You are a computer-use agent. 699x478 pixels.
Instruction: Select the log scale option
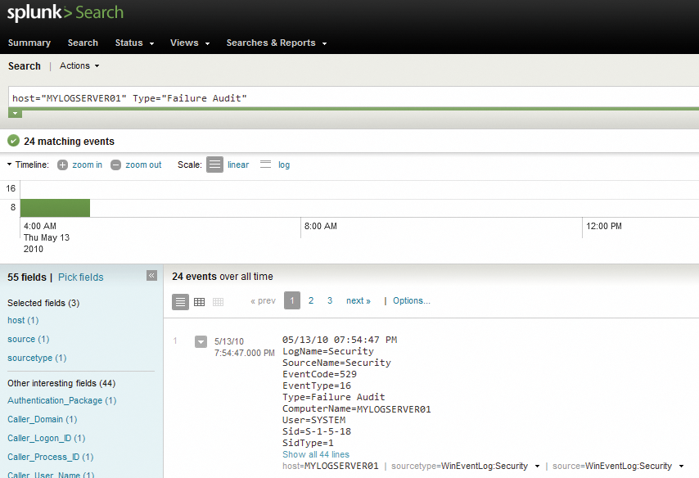coord(283,165)
